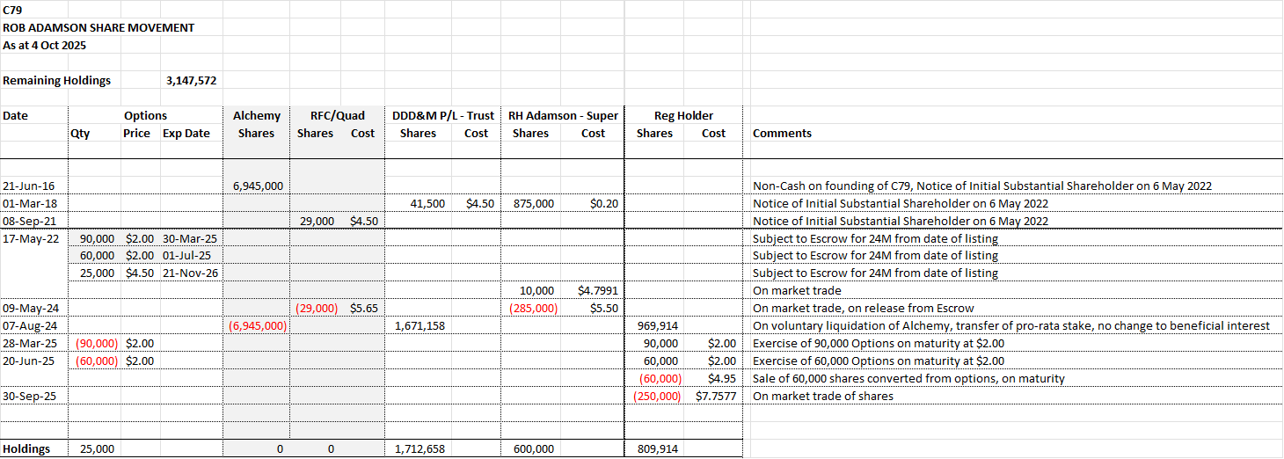Click the "Alchemy" column header cell
This screenshot has height=459, width=1284.
point(256,115)
